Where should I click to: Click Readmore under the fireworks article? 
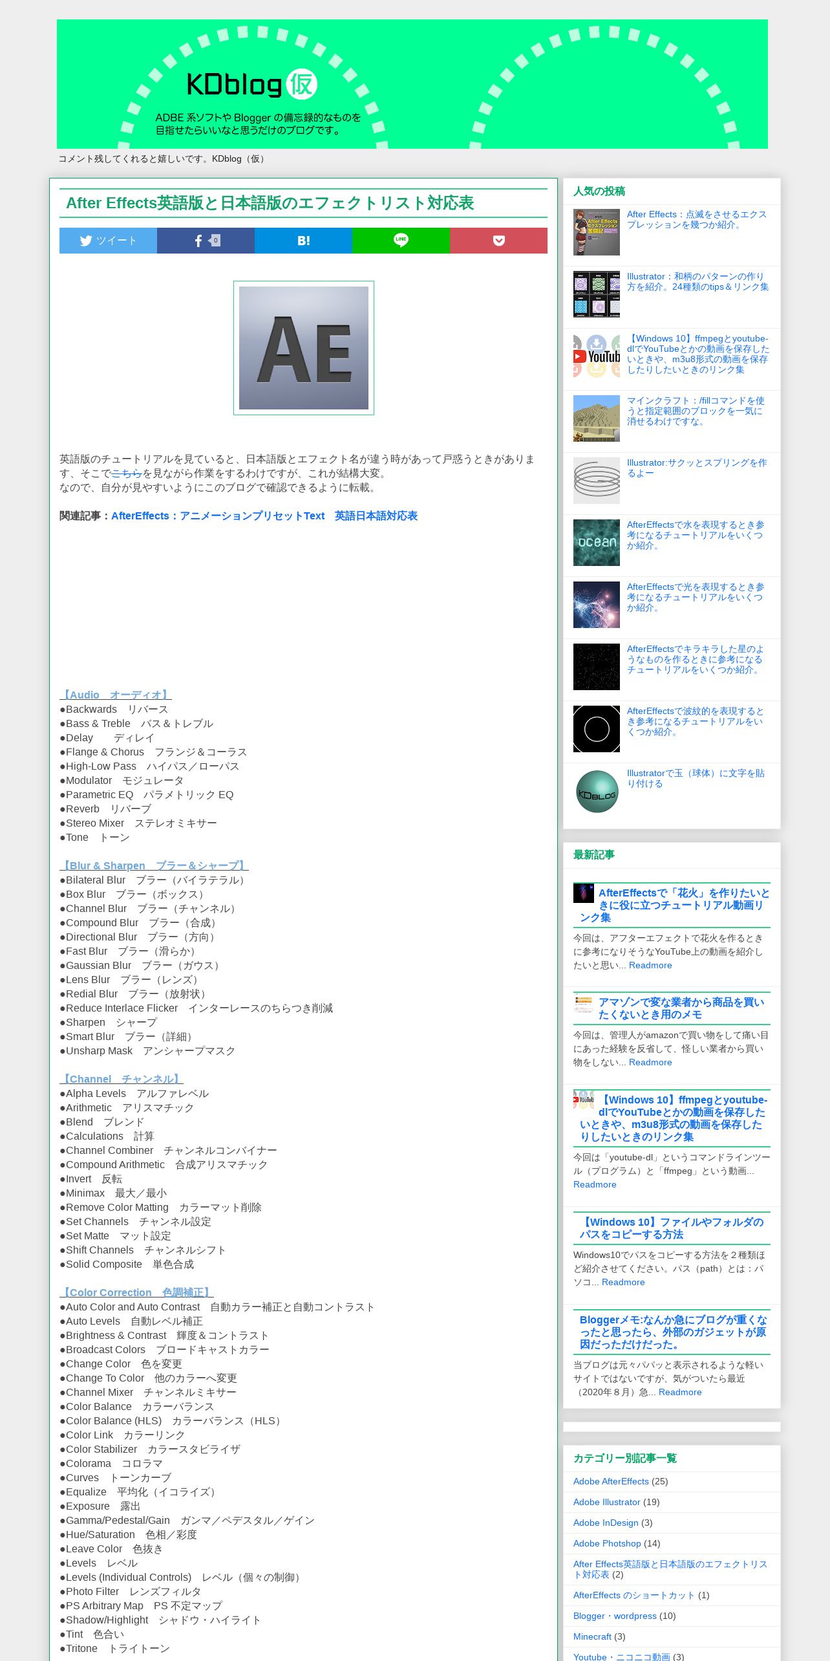tap(650, 965)
